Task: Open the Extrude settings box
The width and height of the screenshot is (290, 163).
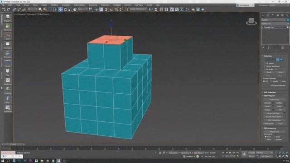Action: tap(273, 103)
